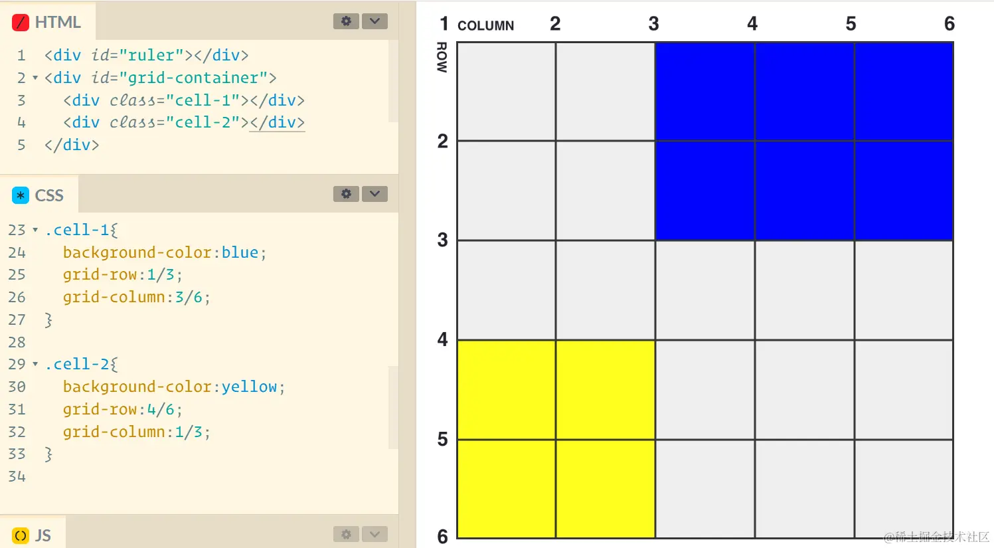Open the CSS panel settings gear
The image size is (994, 548).
(x=345, y=193)
